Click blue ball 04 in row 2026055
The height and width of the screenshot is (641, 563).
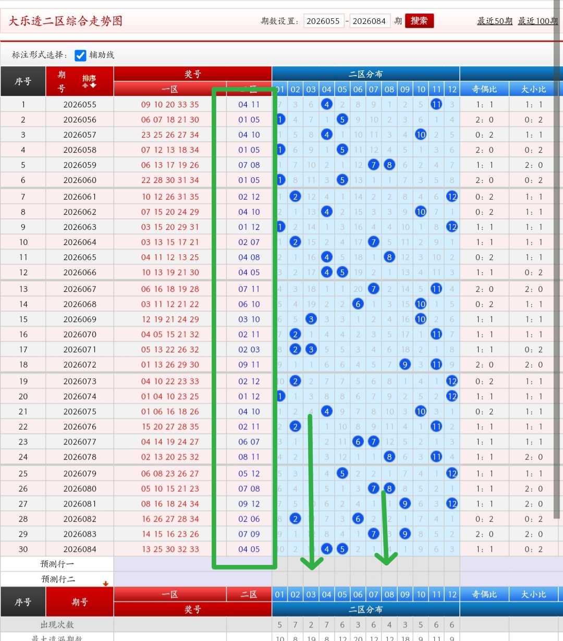coord(327,104)
